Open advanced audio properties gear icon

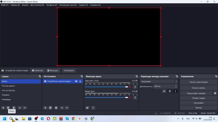[x=87, y=108]
